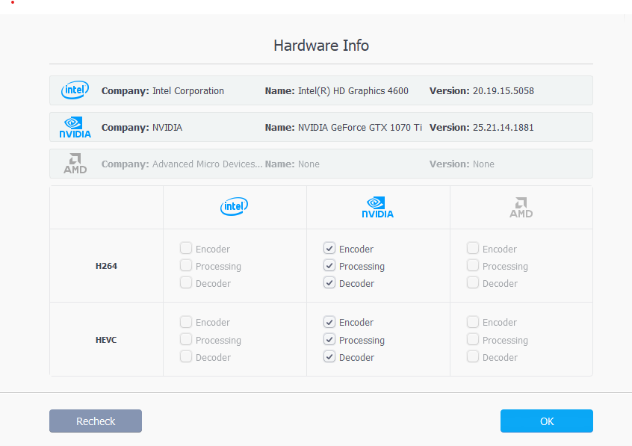Disable the NVIDIA HEVC Encoder checkbox
This screenshot has height=446, width=632.
point(329,322)
